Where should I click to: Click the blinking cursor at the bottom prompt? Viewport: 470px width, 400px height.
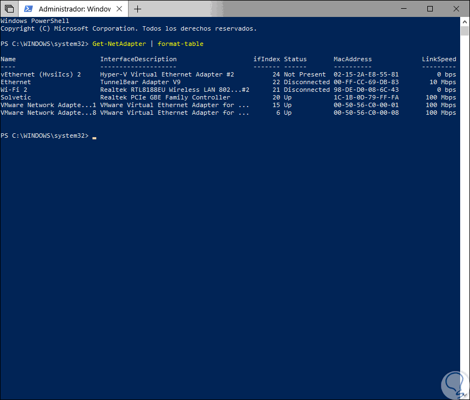(94, 137)
